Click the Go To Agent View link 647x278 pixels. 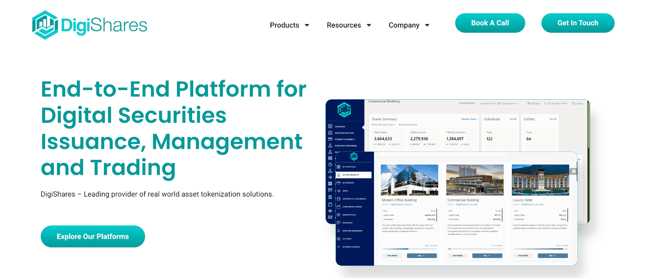click(x=556, y=103)
